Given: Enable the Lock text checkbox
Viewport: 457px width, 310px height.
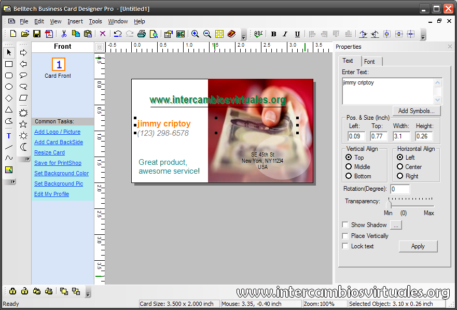Looking at the screenshot, I should click(x=345, y=246).
